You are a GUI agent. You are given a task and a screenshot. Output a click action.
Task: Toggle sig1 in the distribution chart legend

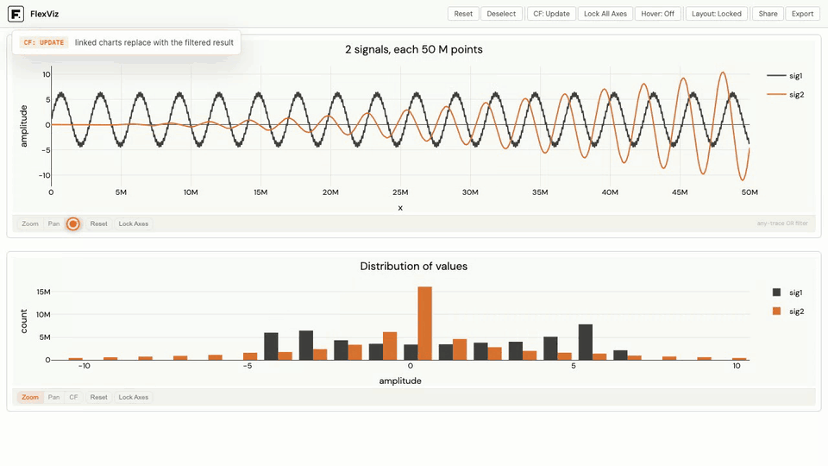click(787, 293)
